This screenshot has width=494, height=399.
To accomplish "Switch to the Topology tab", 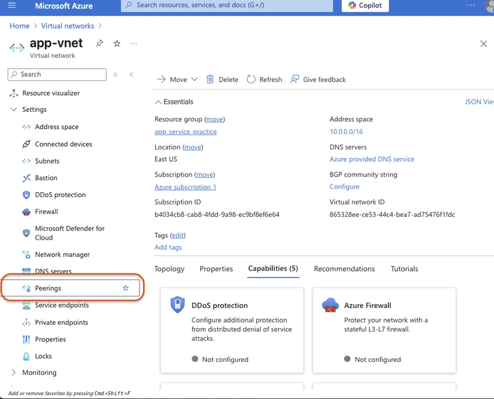I will click(x=169, y=269).
